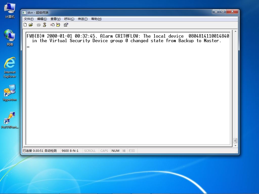Click the Disconnect toolbar icon
Image resolution: width=259 pixels, height=194 pixels.
(x=45, y=25)
